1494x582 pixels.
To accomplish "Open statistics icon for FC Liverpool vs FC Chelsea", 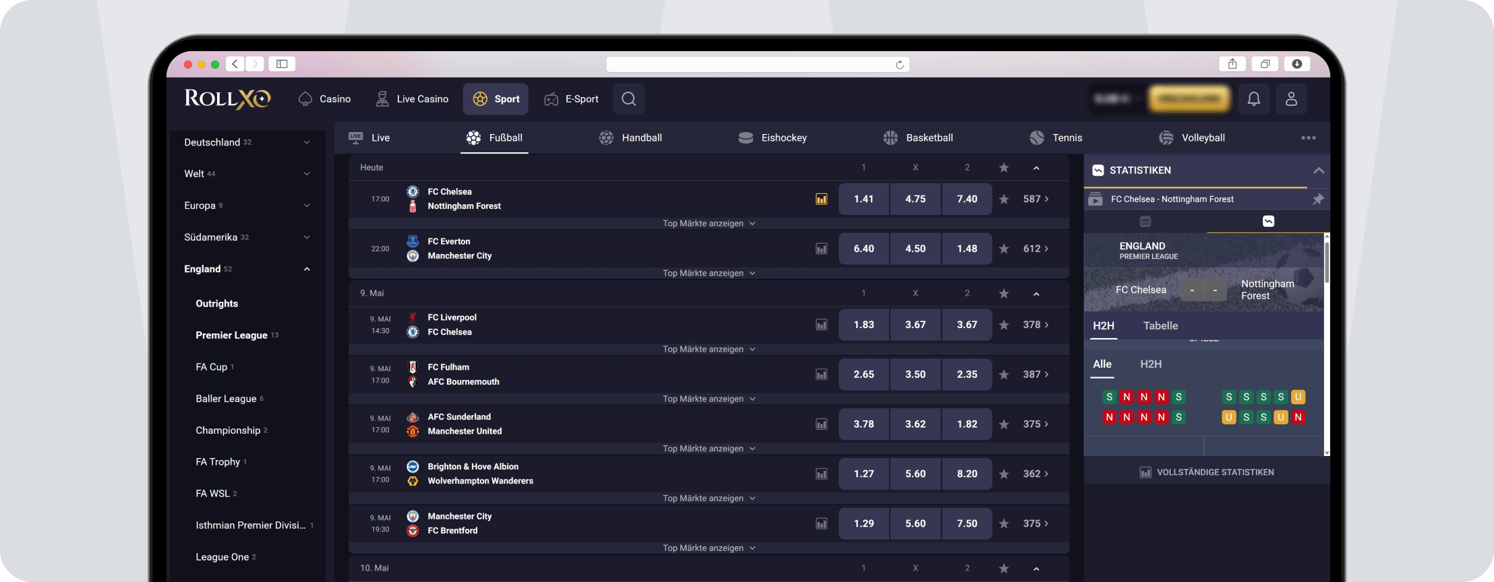I will (x=821, y=325).
